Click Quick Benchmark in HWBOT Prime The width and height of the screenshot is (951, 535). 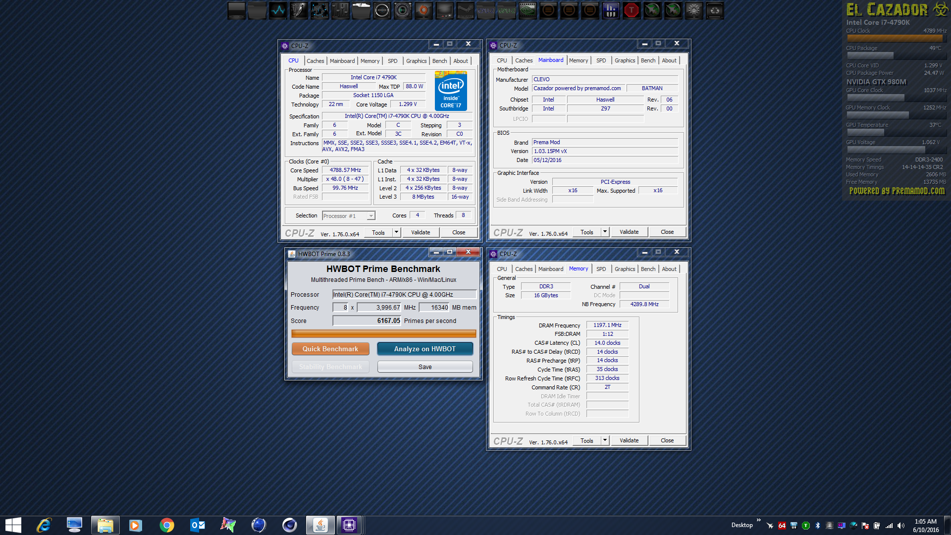(x=330, y=349)
